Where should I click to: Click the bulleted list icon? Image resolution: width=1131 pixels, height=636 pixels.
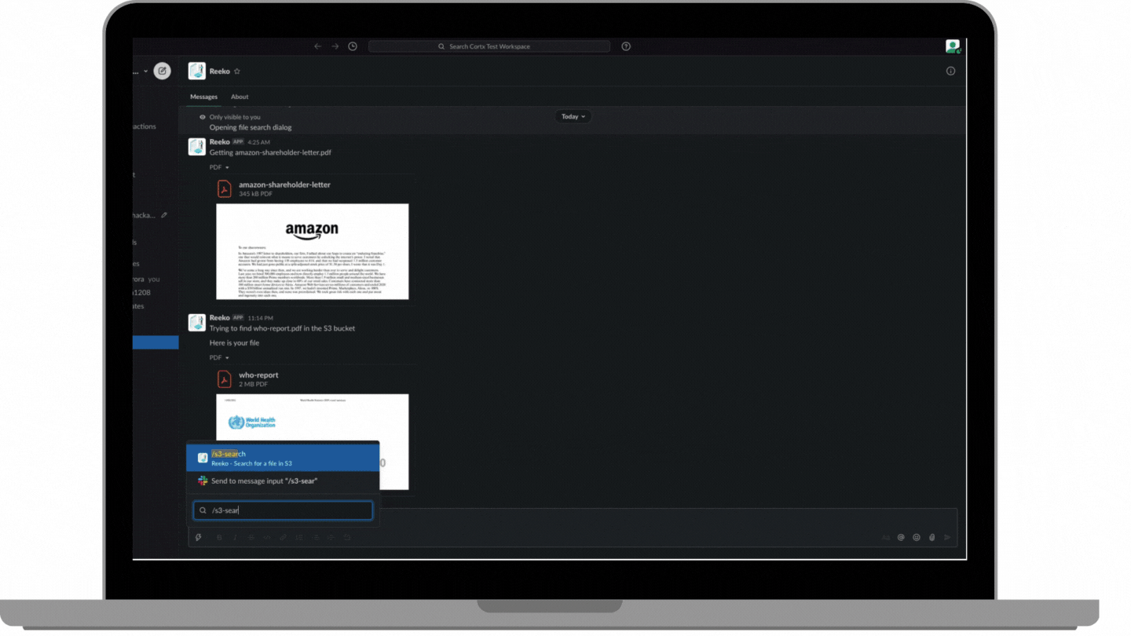point(316,538)
